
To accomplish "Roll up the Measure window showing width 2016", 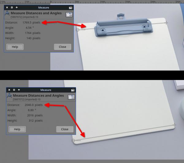I will click(x=19, y=90).
